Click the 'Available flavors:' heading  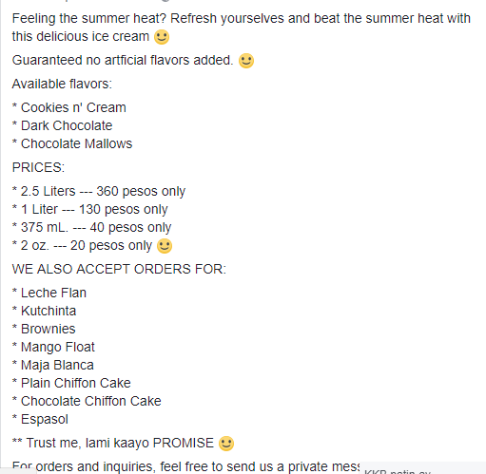[62, 84]
